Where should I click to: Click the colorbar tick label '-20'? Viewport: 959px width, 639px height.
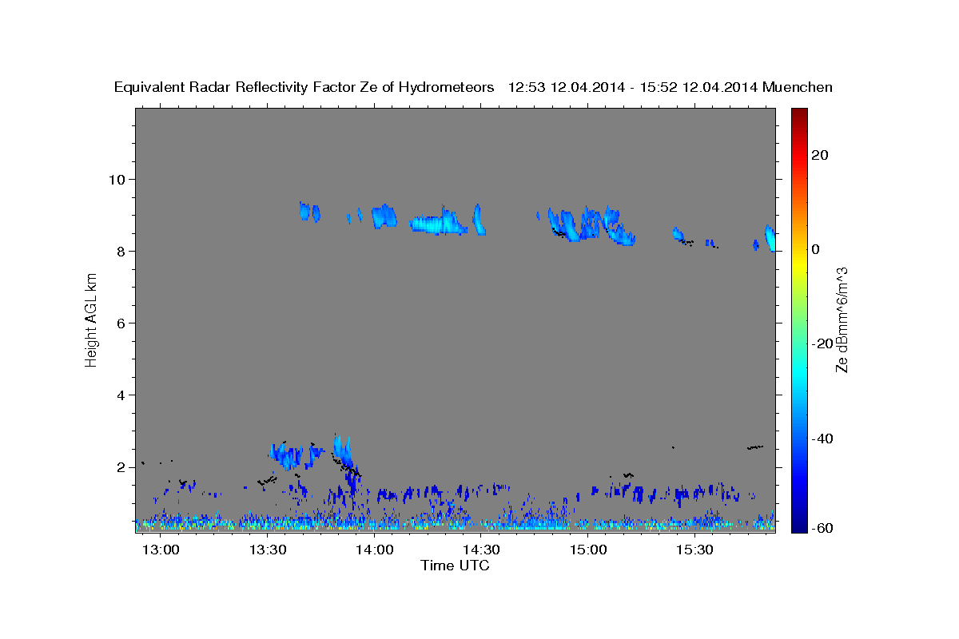pyautogui.click(x=822, y=343)
